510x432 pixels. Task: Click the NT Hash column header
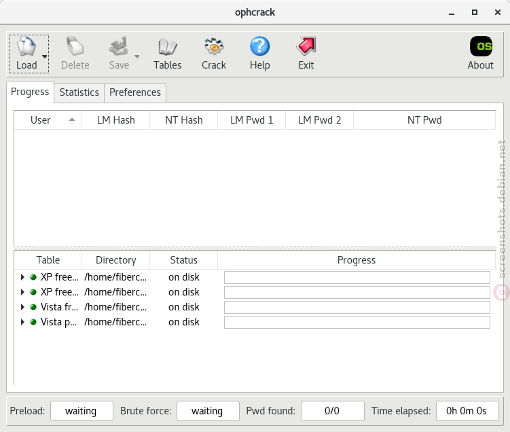(184, 120)
